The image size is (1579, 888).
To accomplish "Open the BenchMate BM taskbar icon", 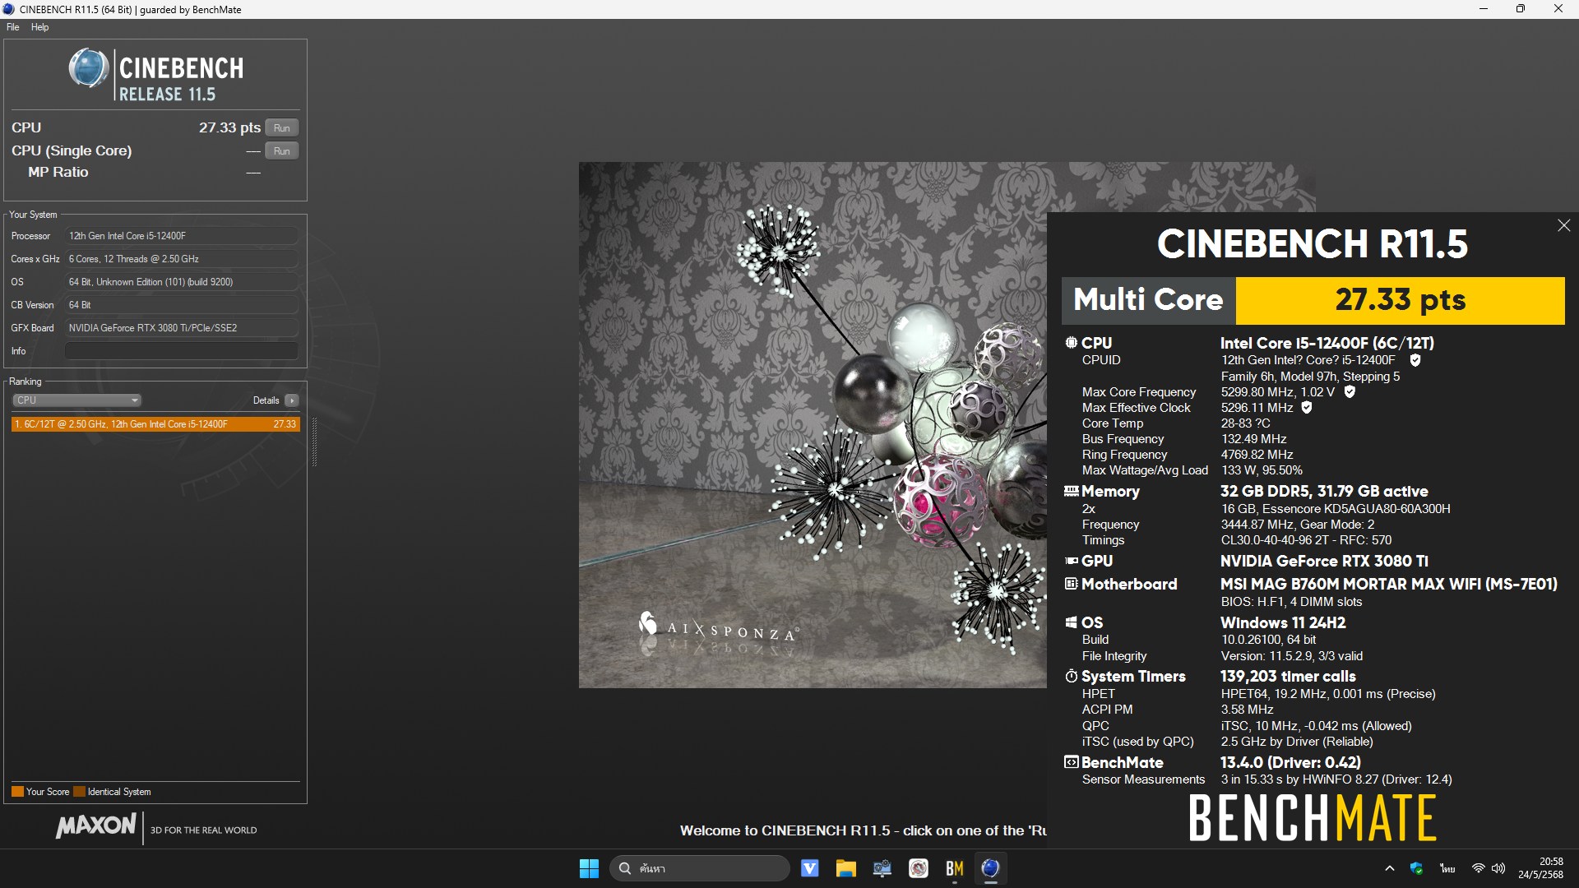I will click(955, 868).
